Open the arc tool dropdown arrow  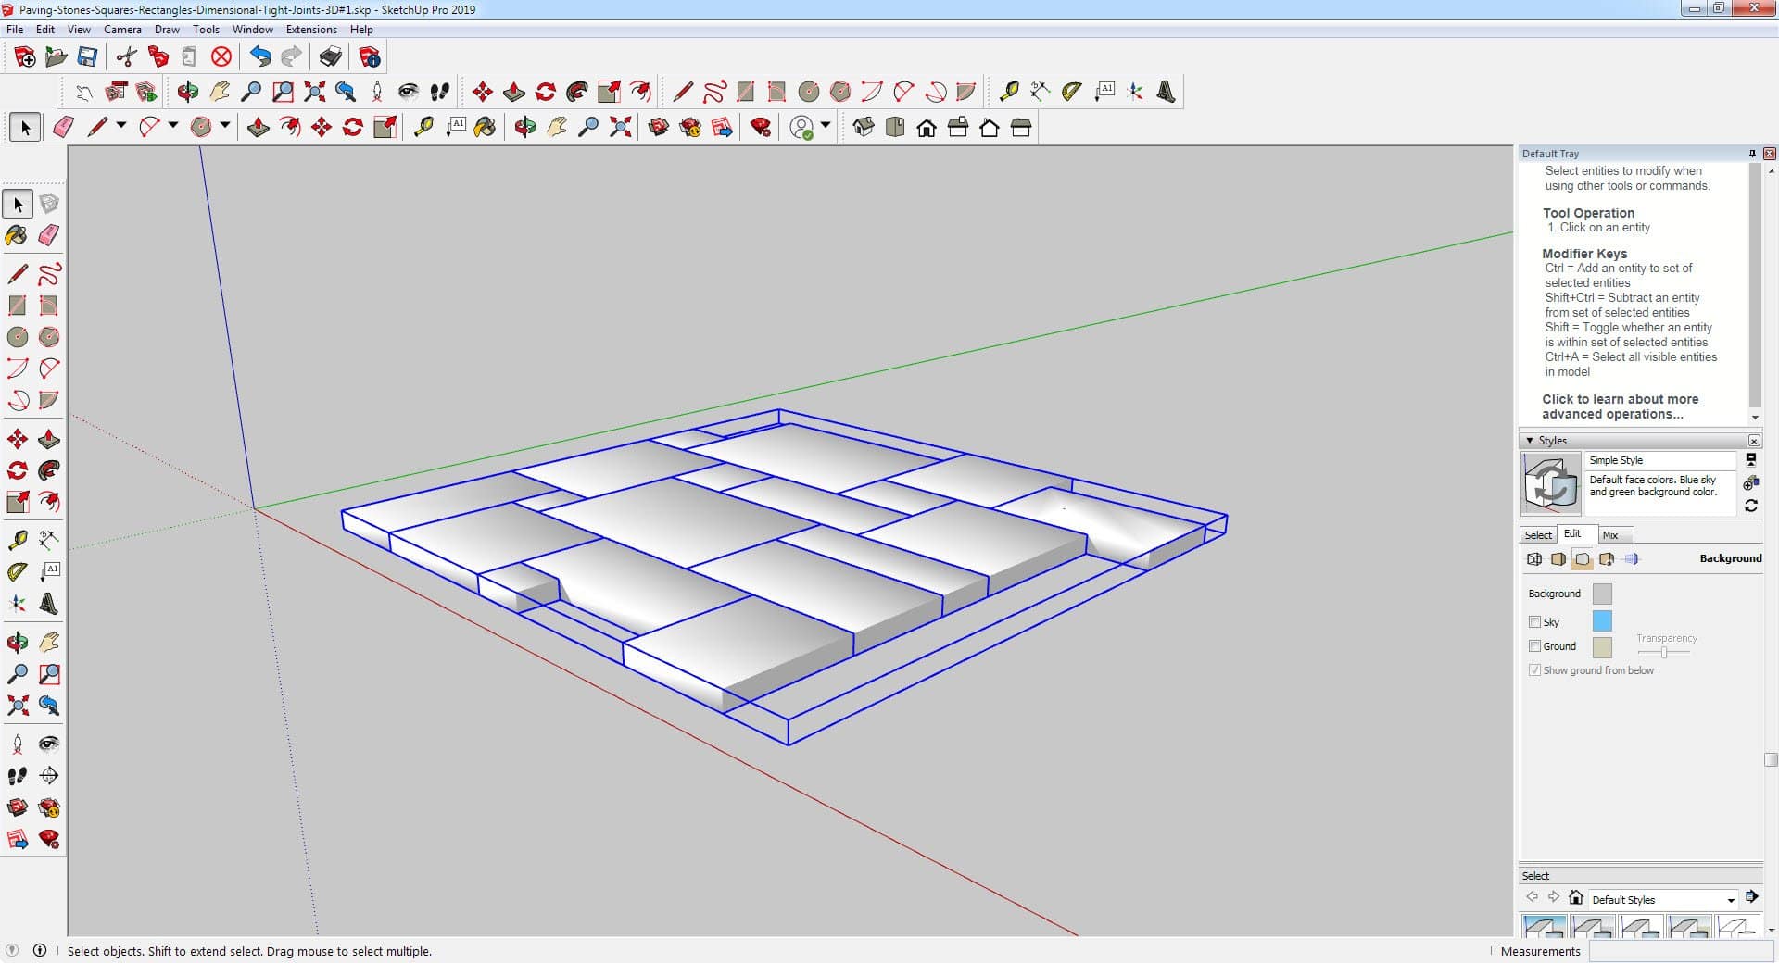tap(173, 125)
